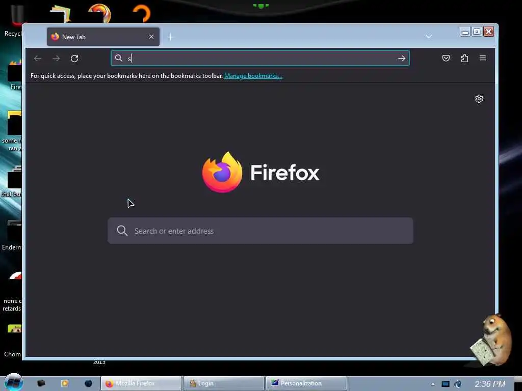The width and height of the screenshot is (522, 391).
Task: Focus the top address bar field
Action: [260, 58]
